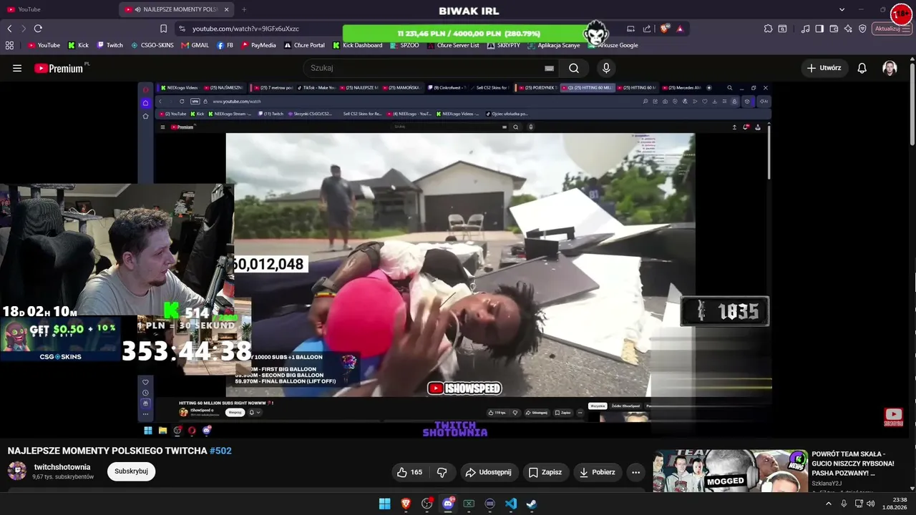Save video with Zapisz button
Viewport: 916px width, 515px height.
[545, 472]
